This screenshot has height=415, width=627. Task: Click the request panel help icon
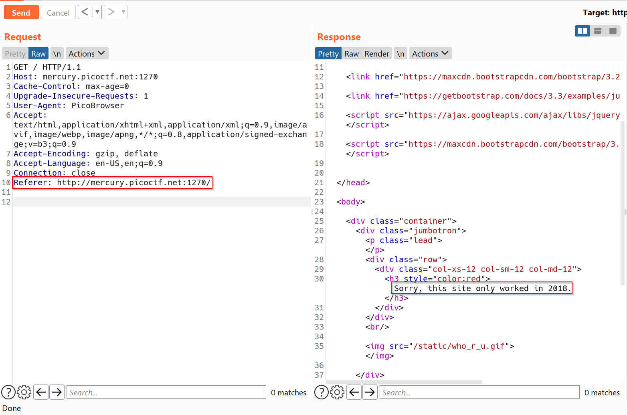click(8, 392)
